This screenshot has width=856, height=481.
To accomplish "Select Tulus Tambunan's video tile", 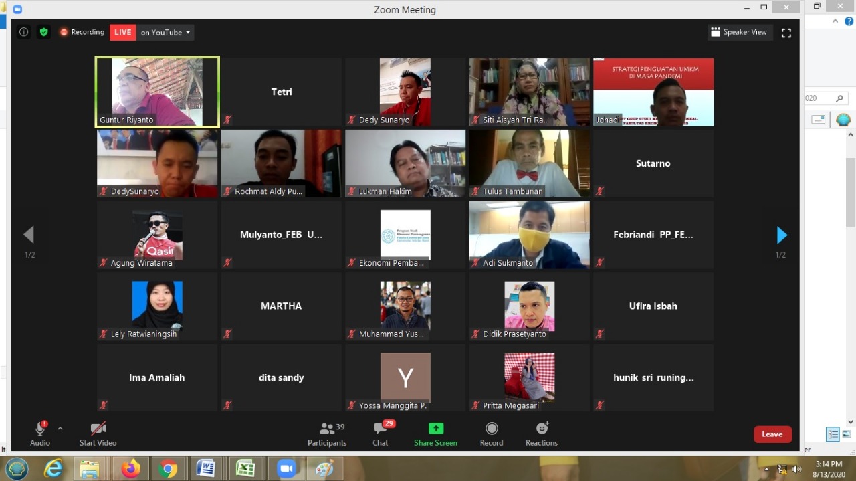I will tap(530, 163).
